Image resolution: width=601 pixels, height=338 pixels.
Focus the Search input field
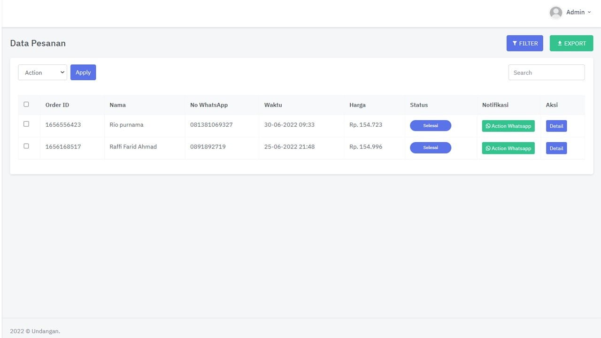point(547,73)
